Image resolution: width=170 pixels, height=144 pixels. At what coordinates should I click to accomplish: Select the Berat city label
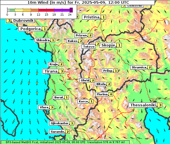tap(59, 98)
